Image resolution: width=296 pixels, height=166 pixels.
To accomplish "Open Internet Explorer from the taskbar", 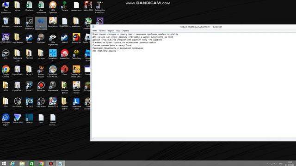I will (x=12, y=163).
